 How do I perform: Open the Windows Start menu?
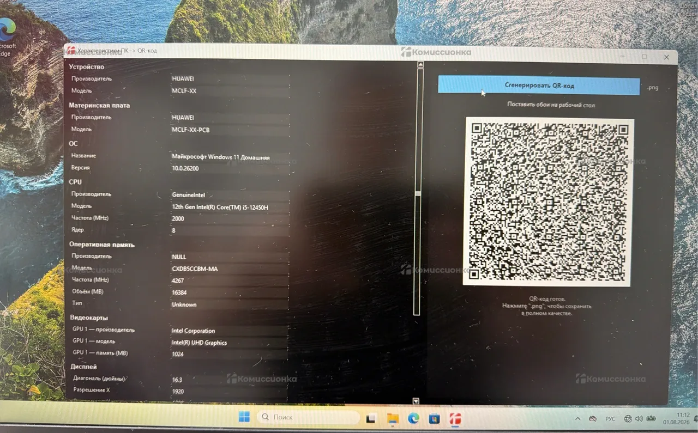click(244, 417)
